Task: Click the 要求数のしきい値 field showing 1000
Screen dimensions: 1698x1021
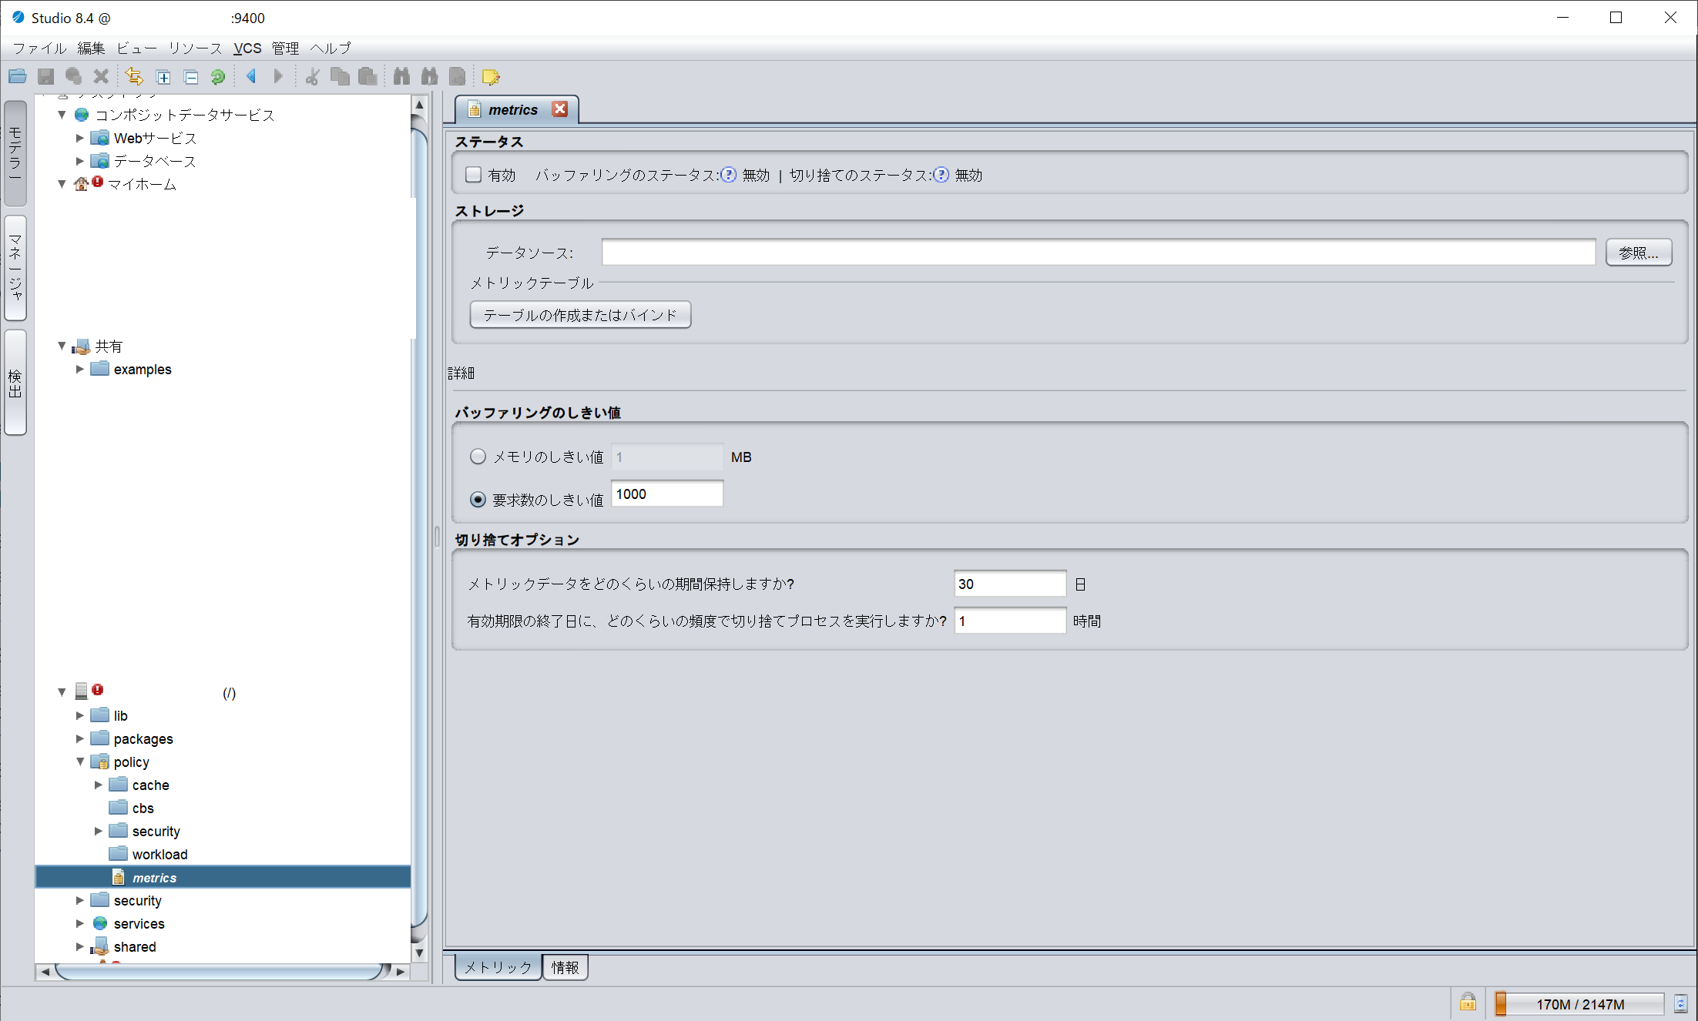Action: tap(667, 494)
